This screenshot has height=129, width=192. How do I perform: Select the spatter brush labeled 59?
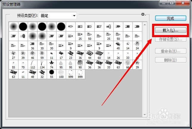pos(42,55)
